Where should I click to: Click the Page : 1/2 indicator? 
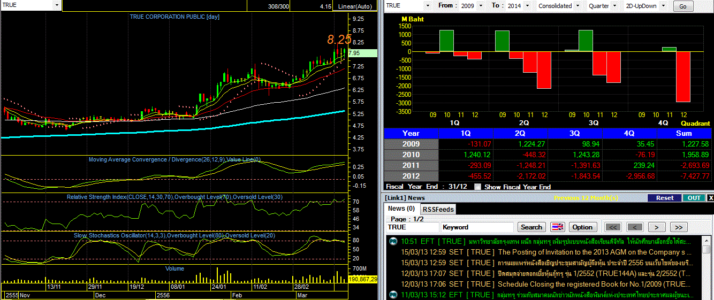(x=406, y=219)
